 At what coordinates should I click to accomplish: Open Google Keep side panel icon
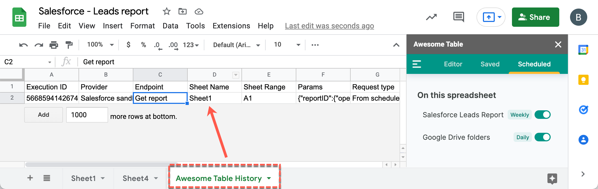[x=583, y=80]
